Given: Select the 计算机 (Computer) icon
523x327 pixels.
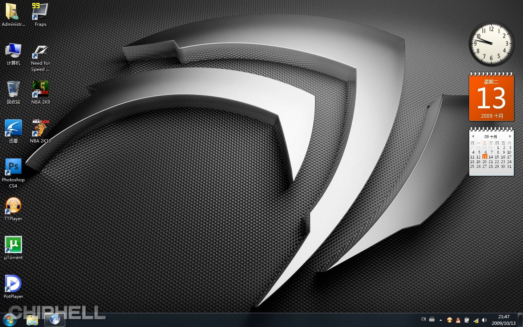Looking at the screenshot, I should (x=13, y=54).
